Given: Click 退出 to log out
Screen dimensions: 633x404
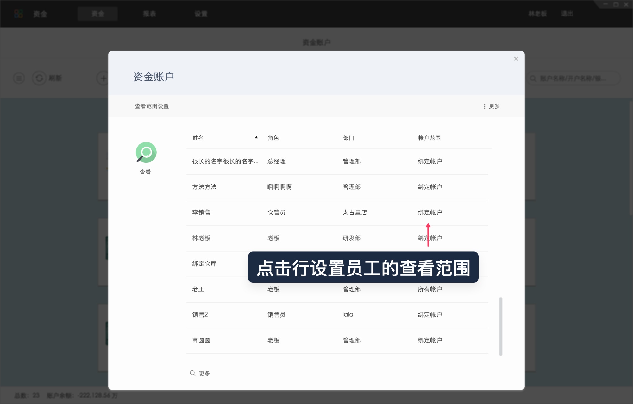Looking at the screenshot, I should tap(567, 14).
